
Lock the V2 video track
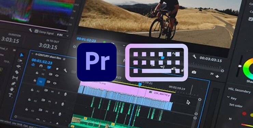[37, 73]
